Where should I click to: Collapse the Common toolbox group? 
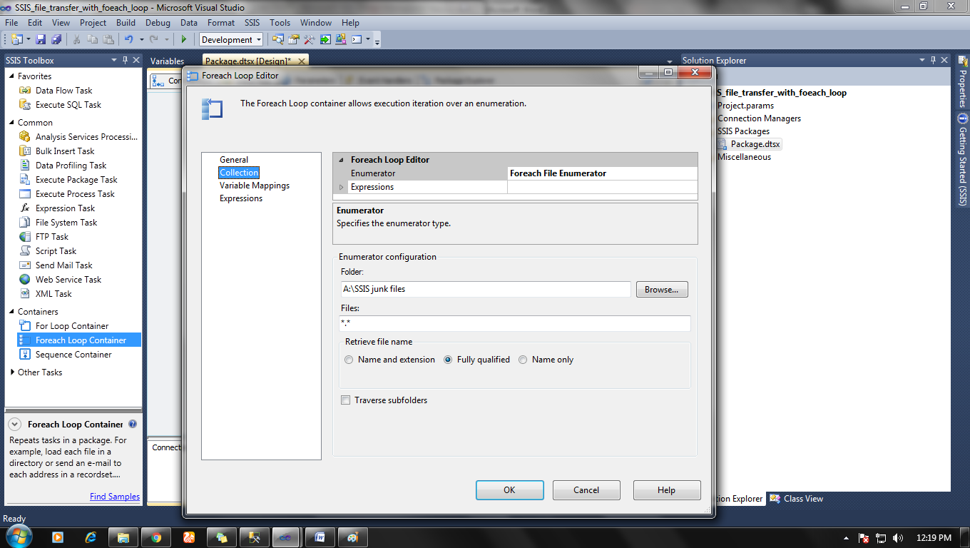tap(11, 123)
